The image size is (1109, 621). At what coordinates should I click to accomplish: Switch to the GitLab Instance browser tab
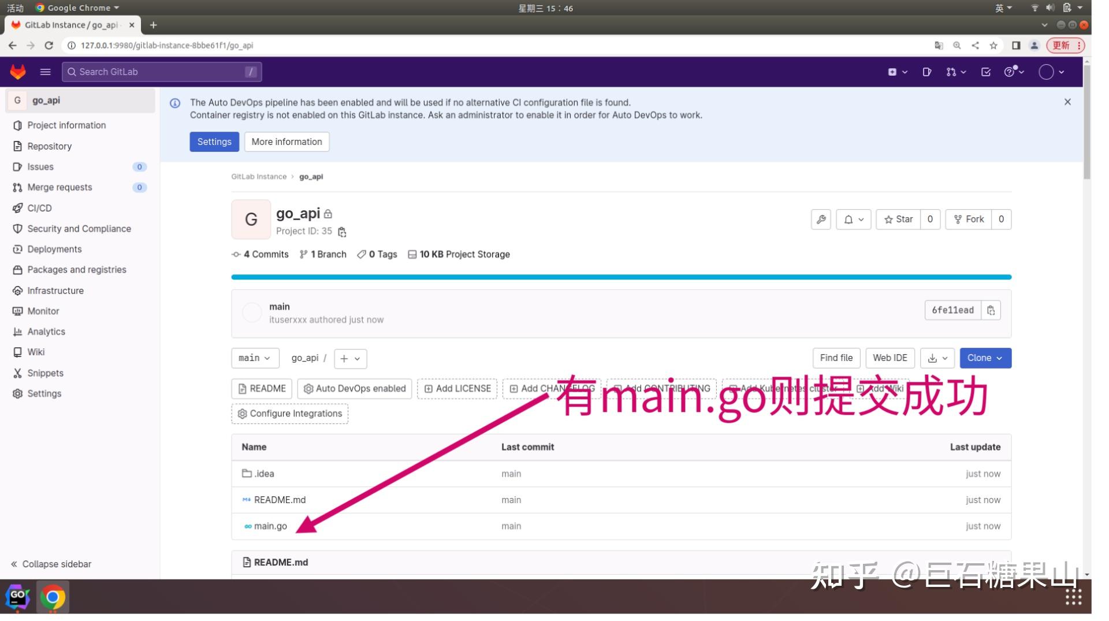tap(69, 25)
